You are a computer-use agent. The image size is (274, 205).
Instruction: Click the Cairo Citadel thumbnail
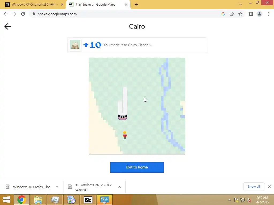click(75, 45)
